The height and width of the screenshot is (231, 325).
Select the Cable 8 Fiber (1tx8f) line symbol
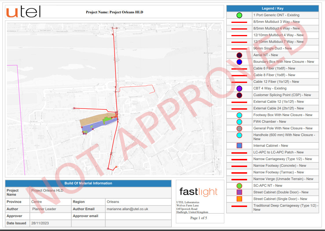239,76
